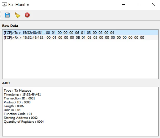Click the Transaction ID : 0001 line

(19, 98)
